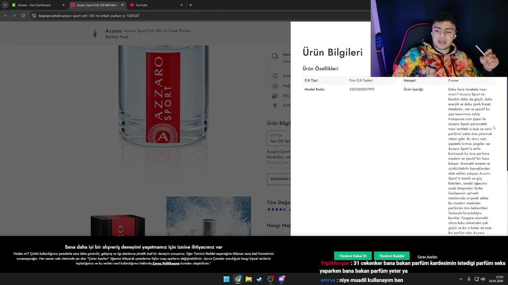Close the YouTube tab
Viewport: 508px width, 285px height.
point(181,5)
